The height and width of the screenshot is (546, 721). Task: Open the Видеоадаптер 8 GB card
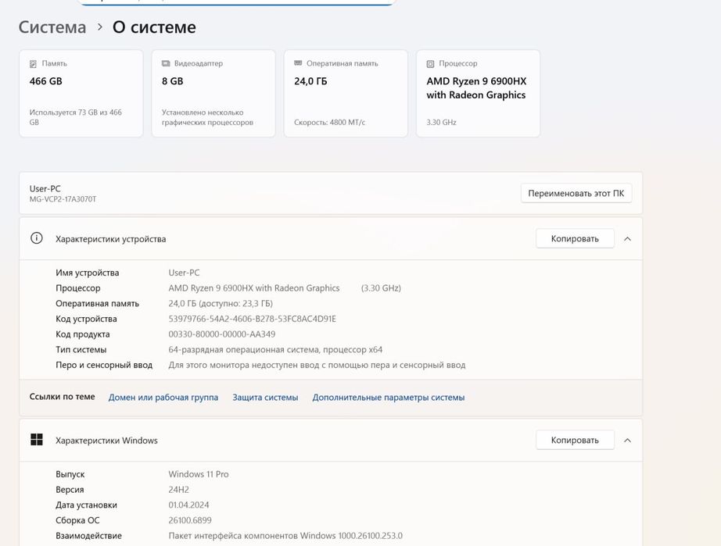(x=213, y=94)
